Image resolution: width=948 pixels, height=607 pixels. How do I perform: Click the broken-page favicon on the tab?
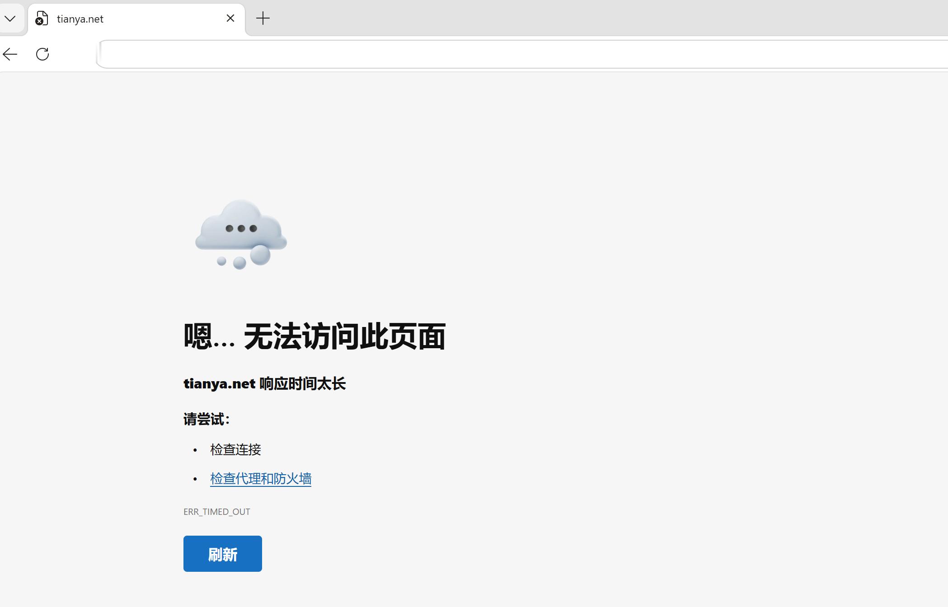(x=42, y=19)
